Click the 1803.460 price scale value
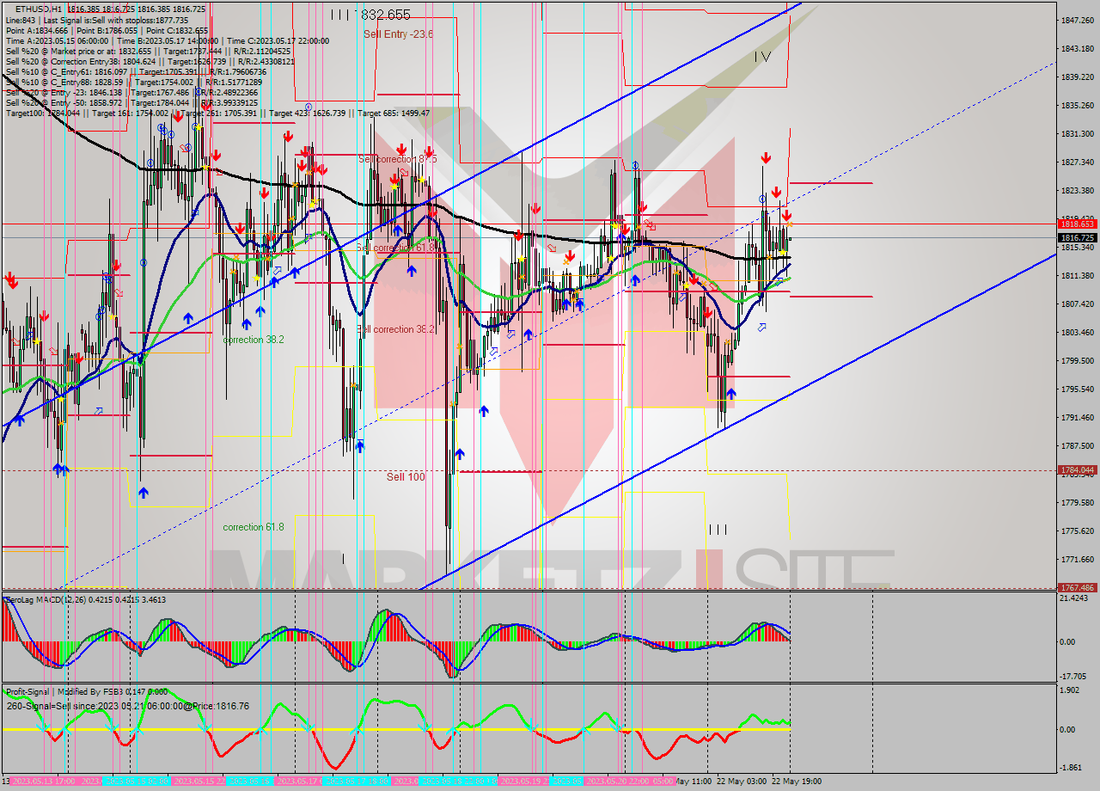1100x791 pixels. (1079, 332)
